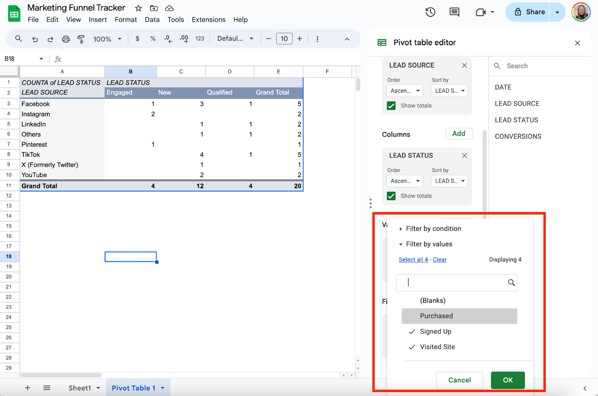
Task: Open the Data menu
Action: tap(152, 19)
